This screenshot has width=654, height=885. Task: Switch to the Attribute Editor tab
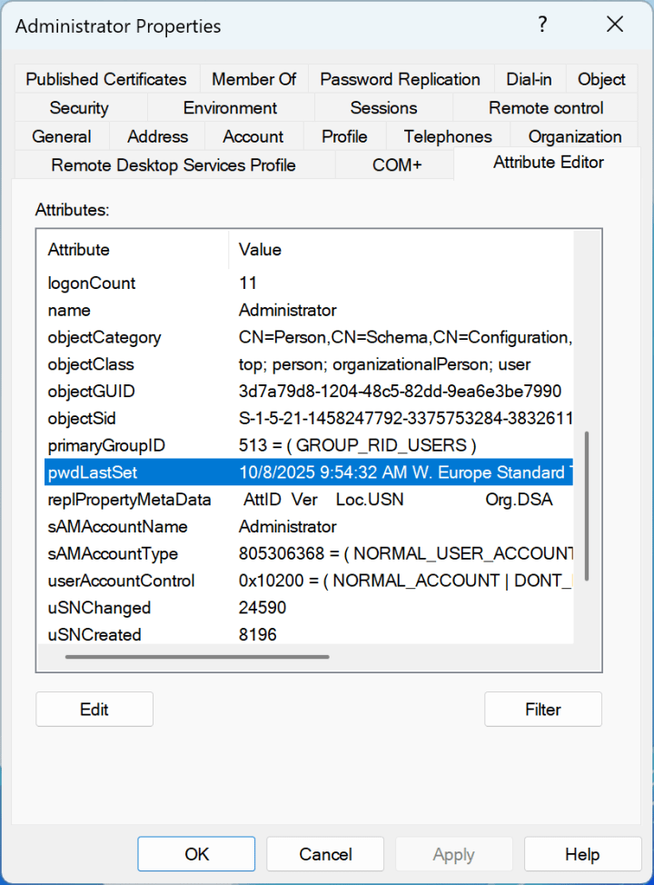coord(548,162)
